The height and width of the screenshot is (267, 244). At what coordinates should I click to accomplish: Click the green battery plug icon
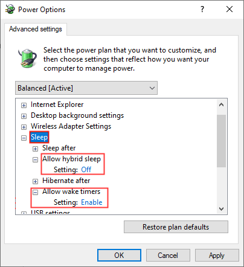click(28, 58)
